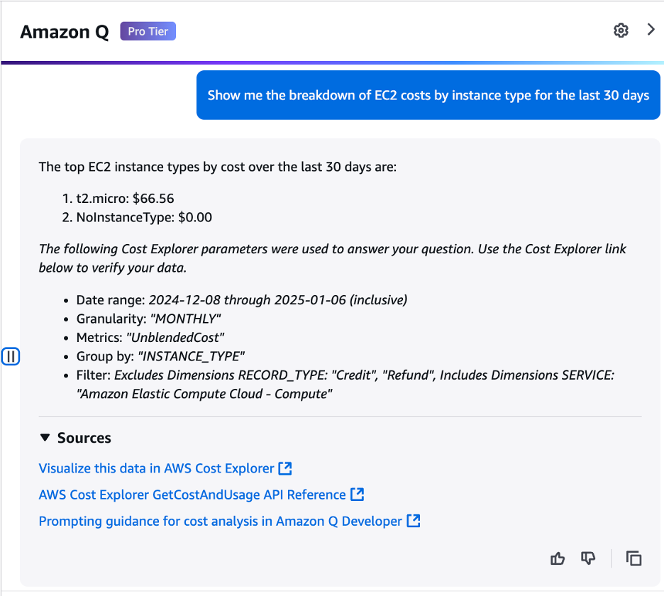Click the external-link icon on the prompting guidance link

pyautogui.click(x=414, y=521)
